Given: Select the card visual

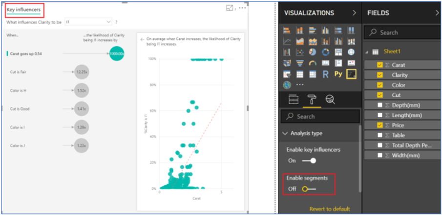Looking at the screenshot, I should click(325, 63).
